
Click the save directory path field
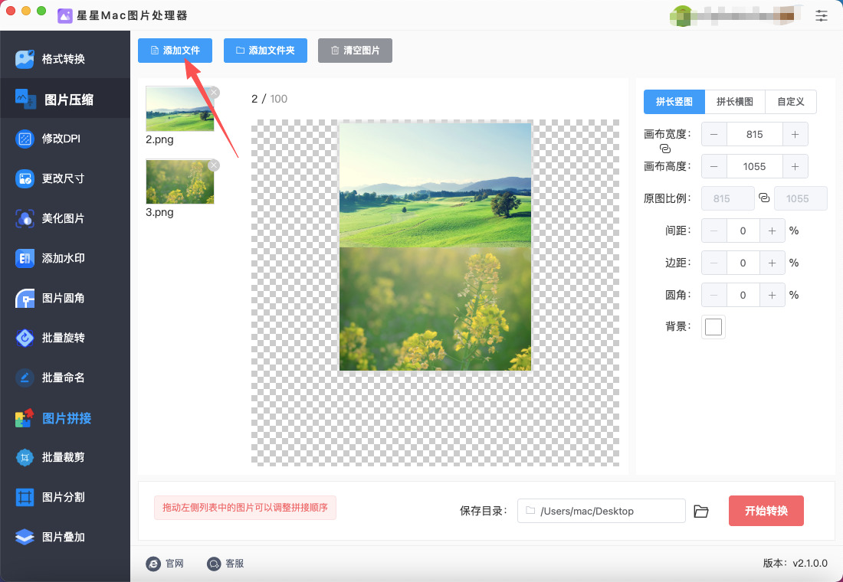[x=601, y=511]
